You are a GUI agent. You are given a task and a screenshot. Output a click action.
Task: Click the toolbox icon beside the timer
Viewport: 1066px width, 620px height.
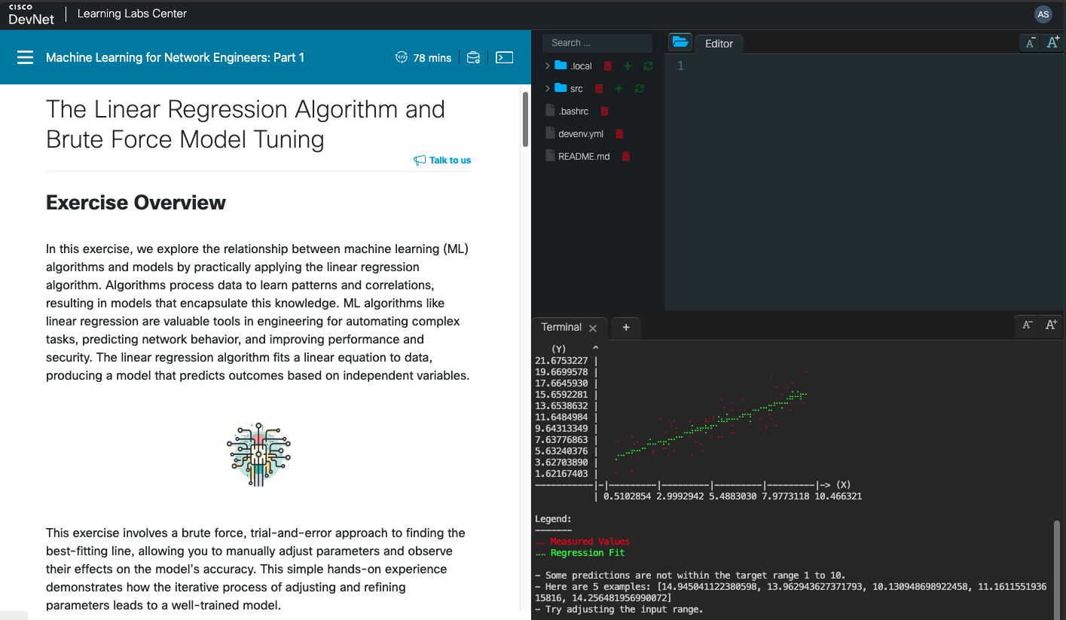pos(474,57)
